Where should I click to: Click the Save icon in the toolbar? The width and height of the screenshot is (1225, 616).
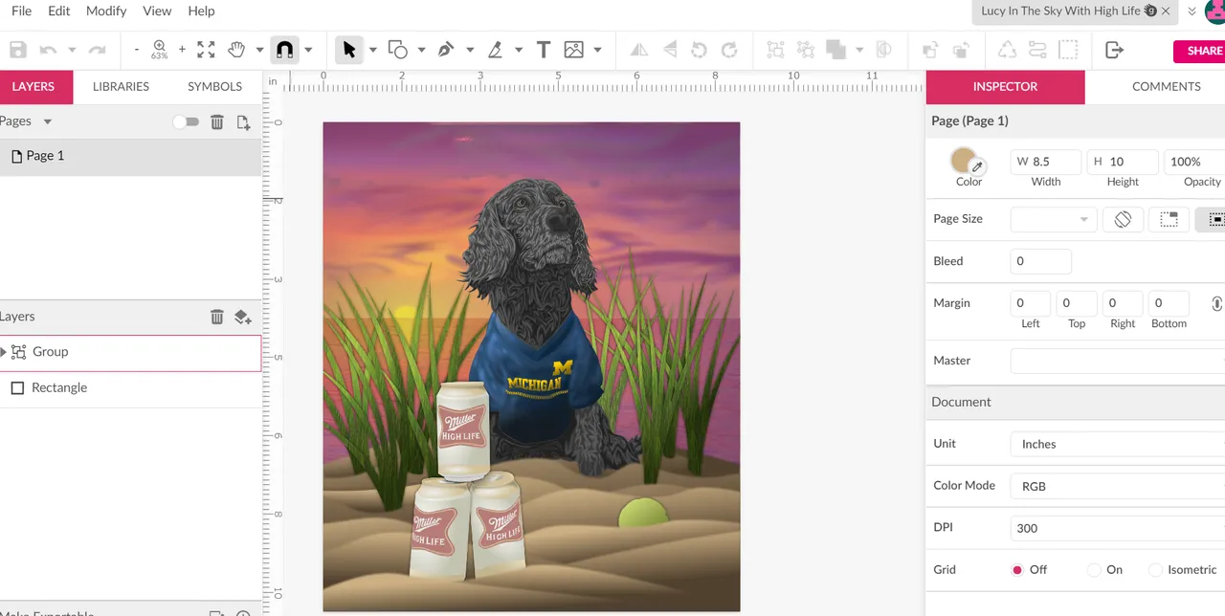[x=17, y=50]
